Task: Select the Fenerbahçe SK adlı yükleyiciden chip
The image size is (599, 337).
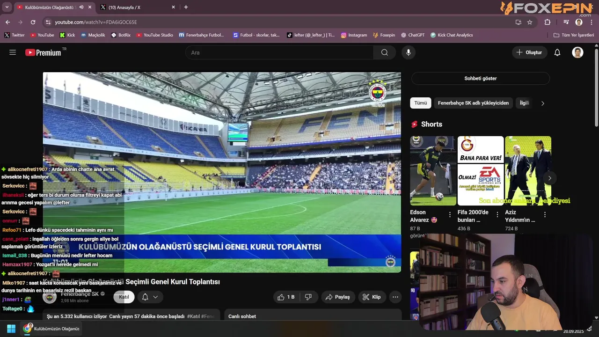Action: [x=473, y=103]
